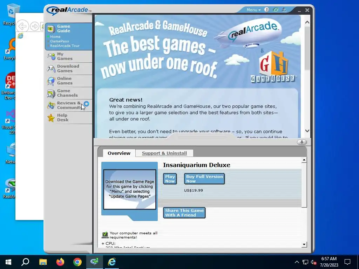Click Internet Explorer icon in background window

point(20,36)
